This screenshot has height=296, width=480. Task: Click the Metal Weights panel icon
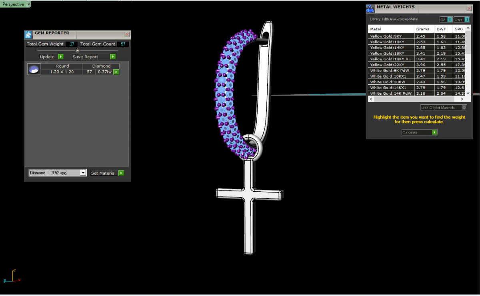tap(370, 9)
